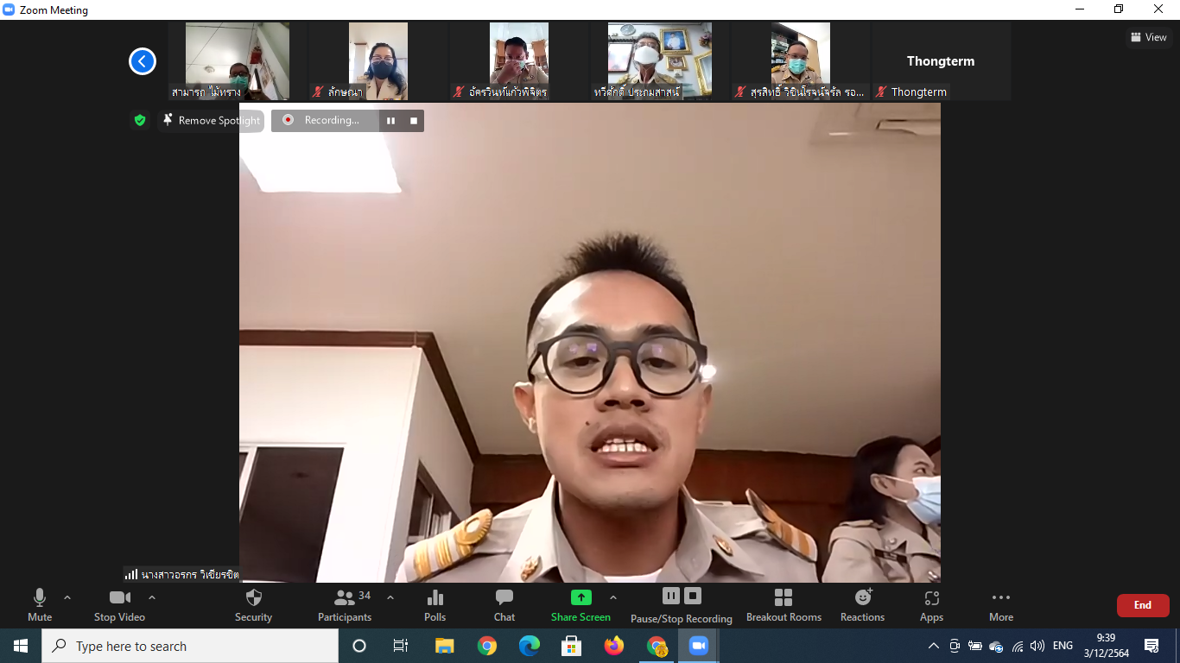
Task: Expand video options arrow next to Stop Video
Action: (152, 597)
